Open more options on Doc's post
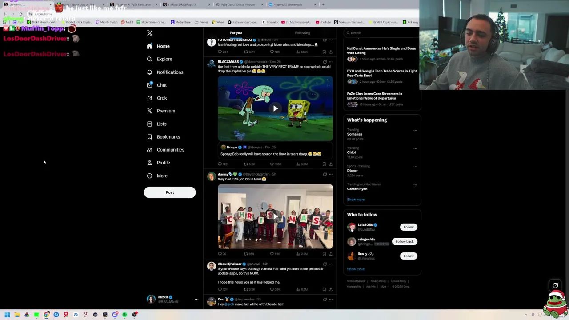The width and height of the screenshot is (569, 320). 330,300
